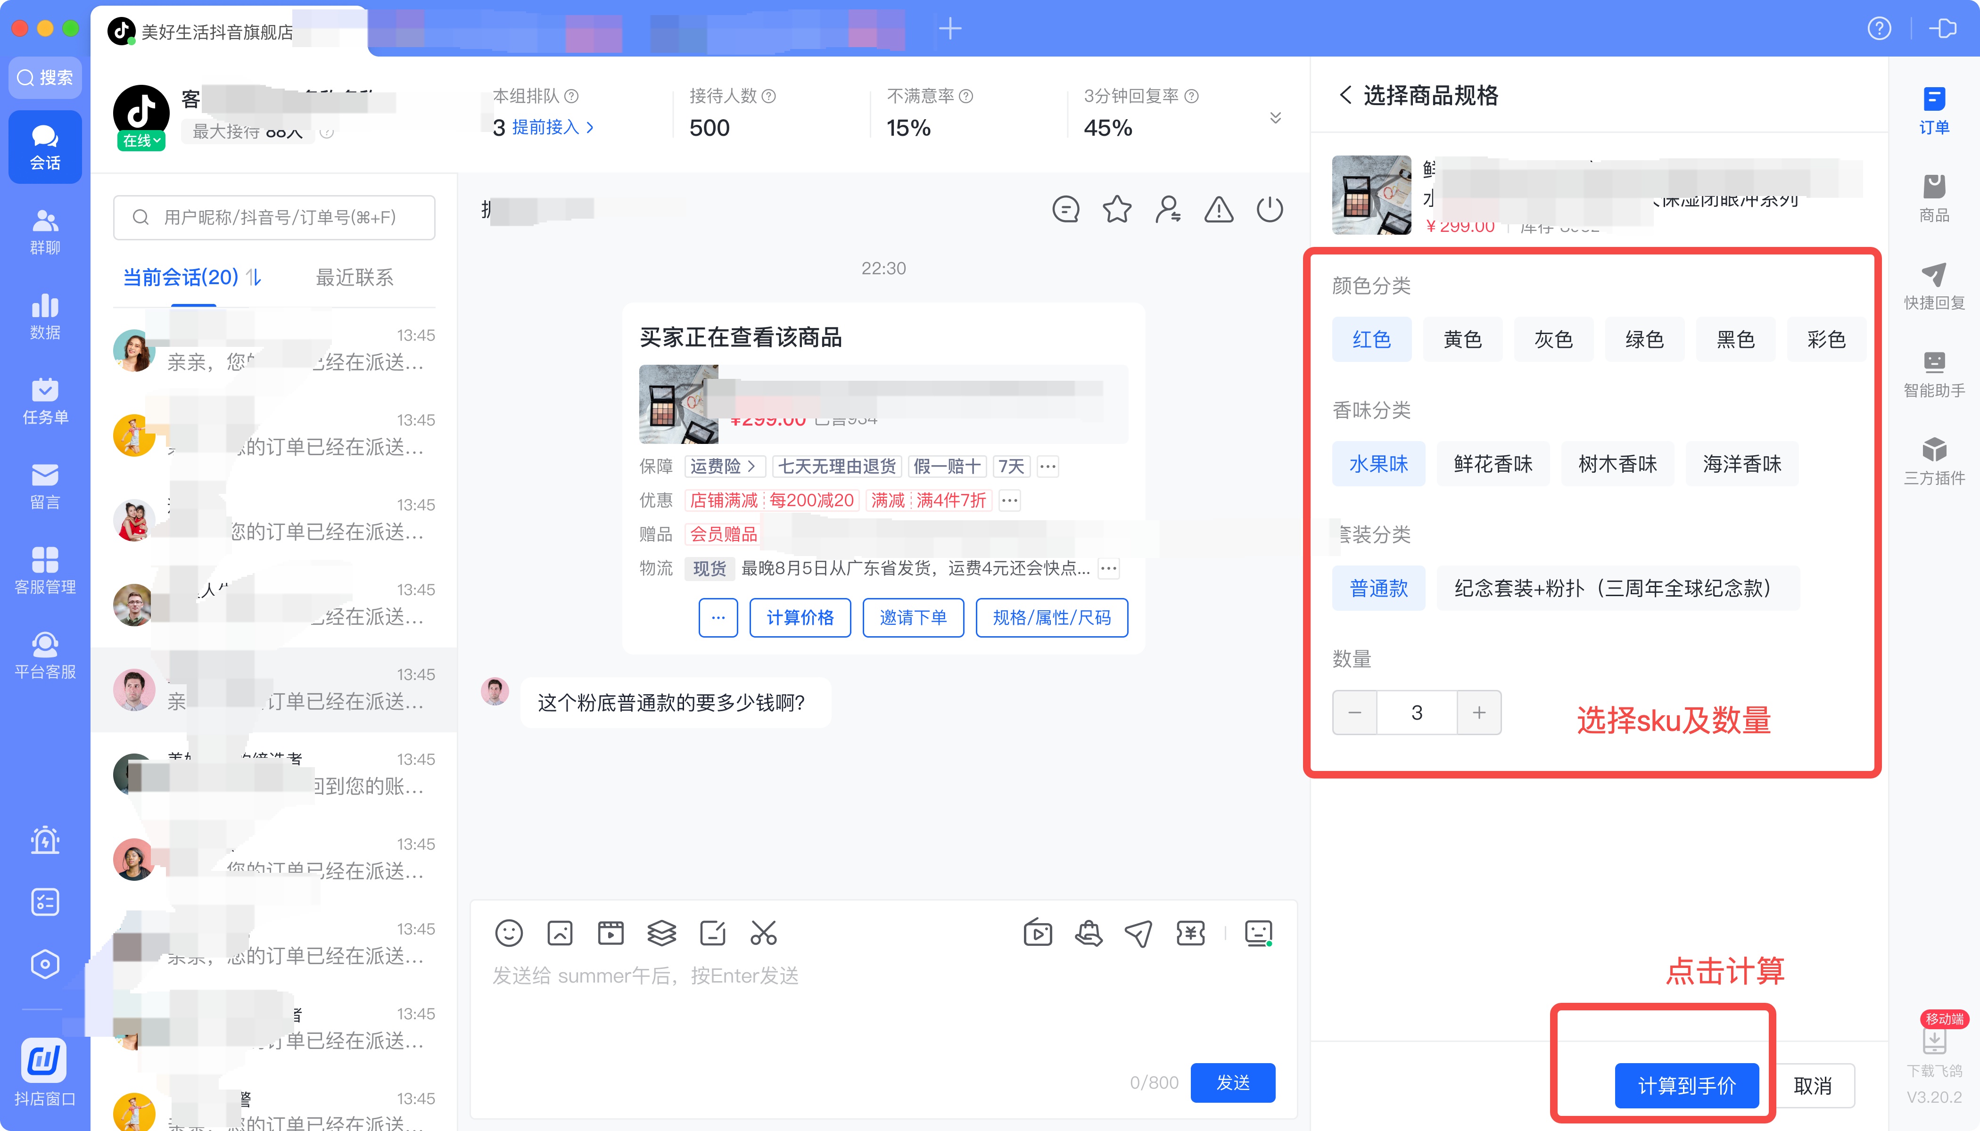The height and width of the screenshot is (1131, 1980).
Task: Click 发送 to send message
Action: point(1233,1082)
